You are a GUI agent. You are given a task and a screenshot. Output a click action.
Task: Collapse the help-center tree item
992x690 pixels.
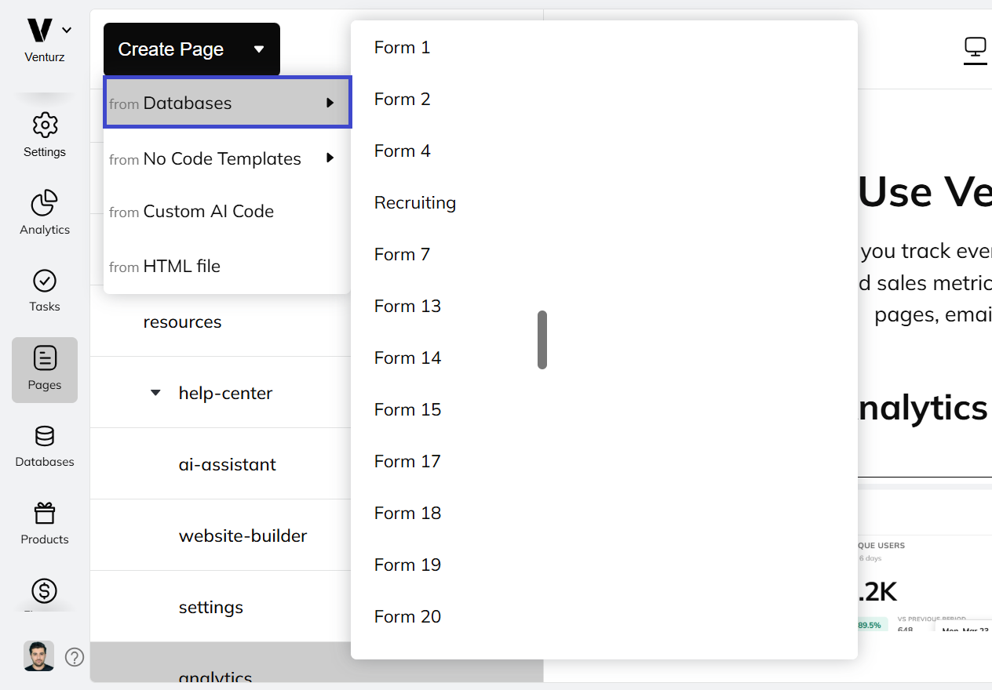[x=155, y=393]
